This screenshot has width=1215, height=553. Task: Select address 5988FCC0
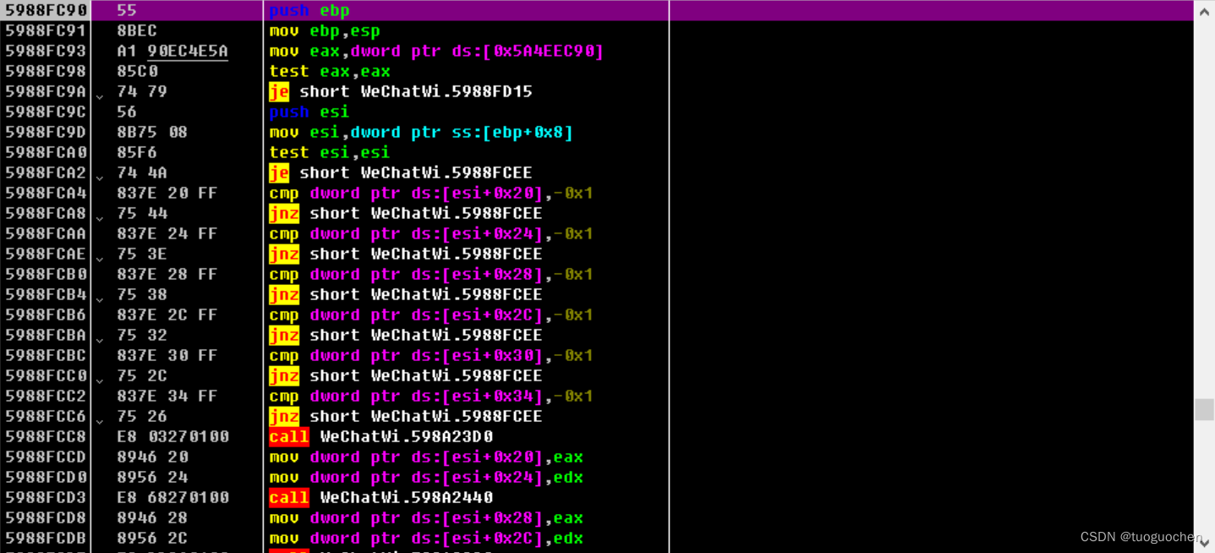(46, 375)
